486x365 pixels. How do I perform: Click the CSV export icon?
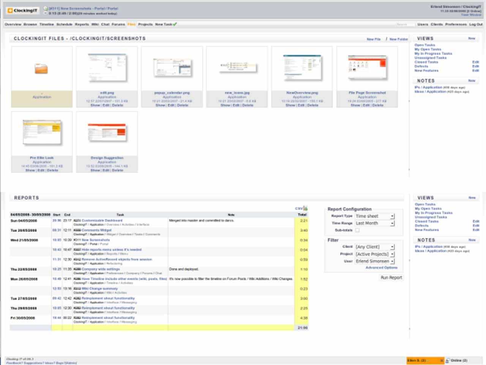click(305, 208)
